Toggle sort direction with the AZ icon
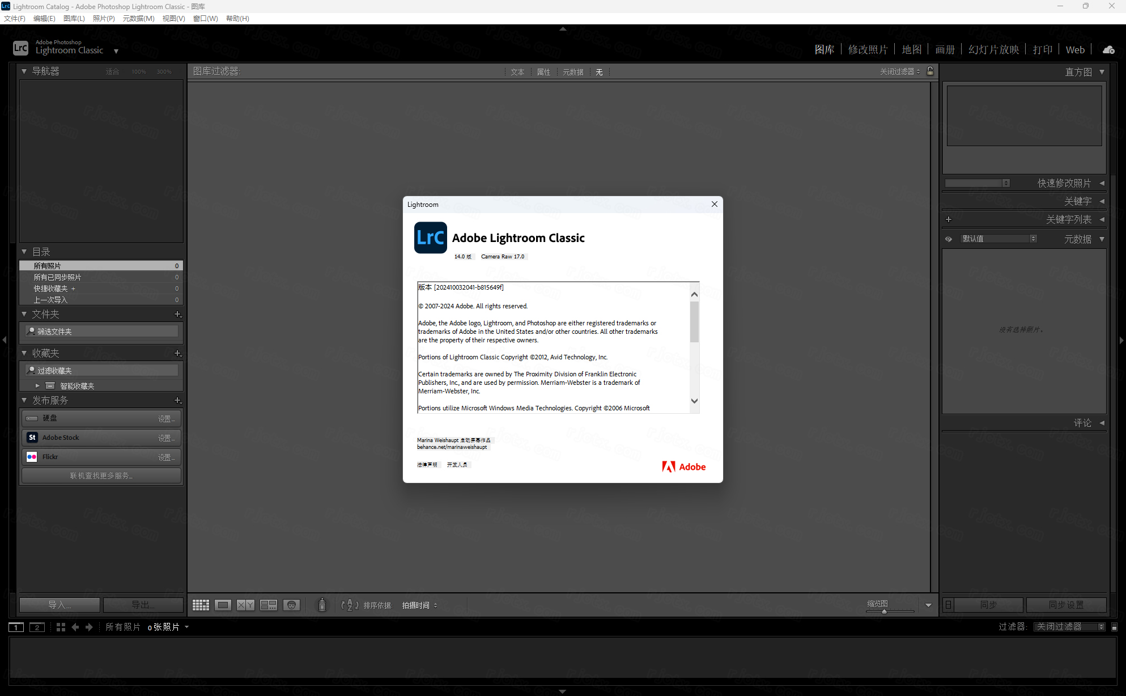This screenshot has height=696, width=1126. pyautogui.click(x=350, y=605)
